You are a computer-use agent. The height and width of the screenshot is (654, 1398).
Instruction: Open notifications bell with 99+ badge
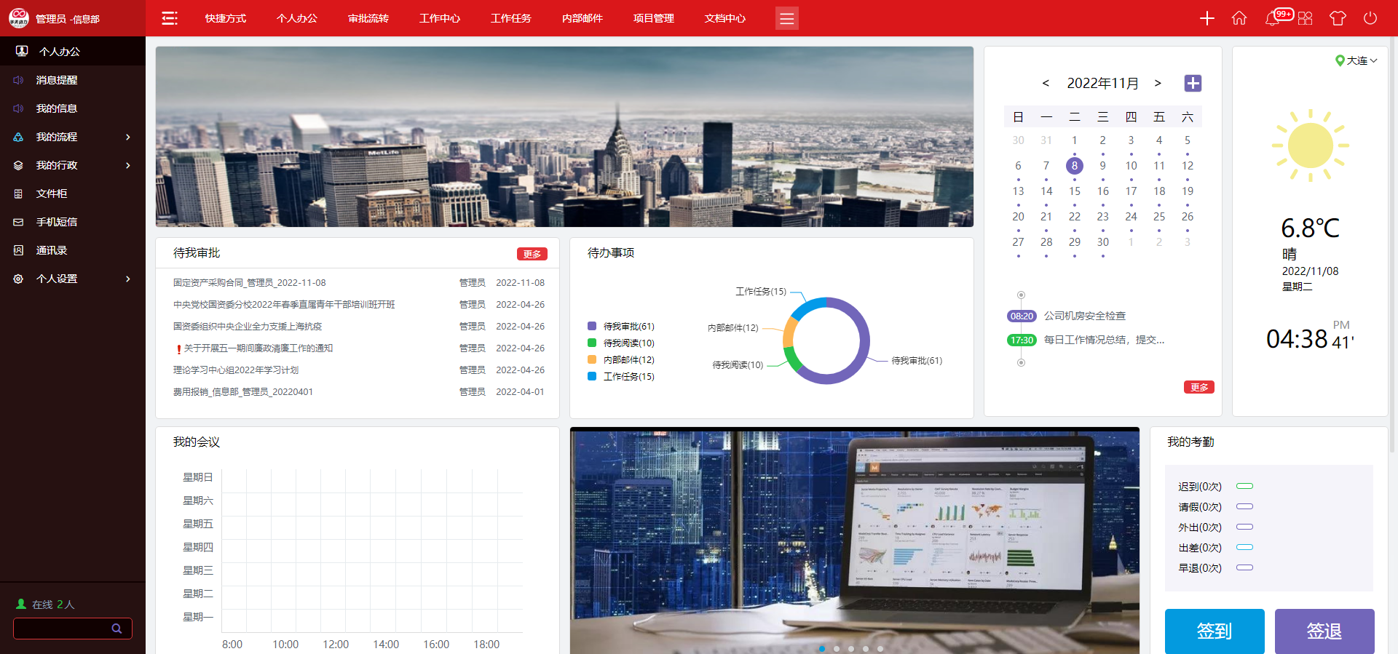coord(1273,18)
